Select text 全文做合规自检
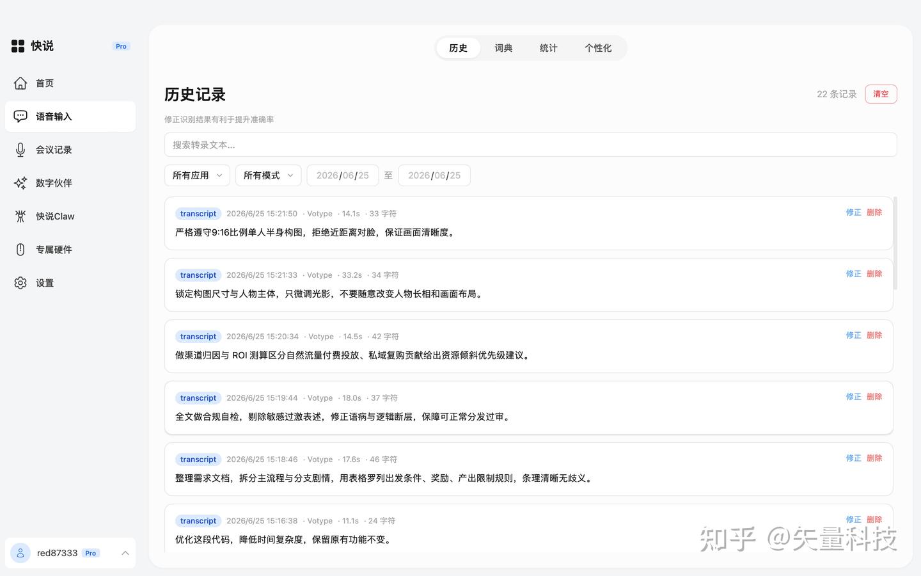The image size is (921, 576). coord(207,417)
